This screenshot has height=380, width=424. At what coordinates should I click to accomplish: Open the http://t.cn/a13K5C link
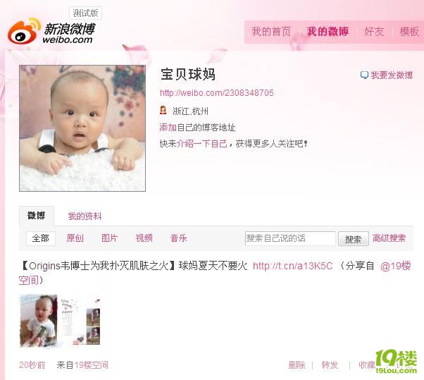[x=292, y=266]
